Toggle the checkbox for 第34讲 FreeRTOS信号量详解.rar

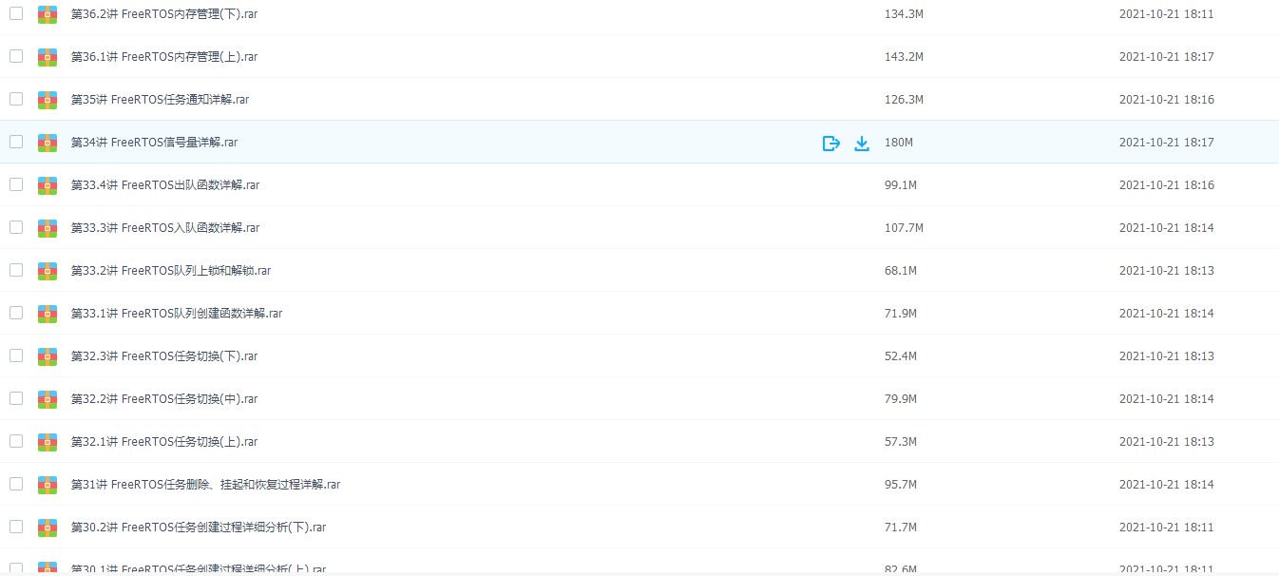tap(16, 142)
